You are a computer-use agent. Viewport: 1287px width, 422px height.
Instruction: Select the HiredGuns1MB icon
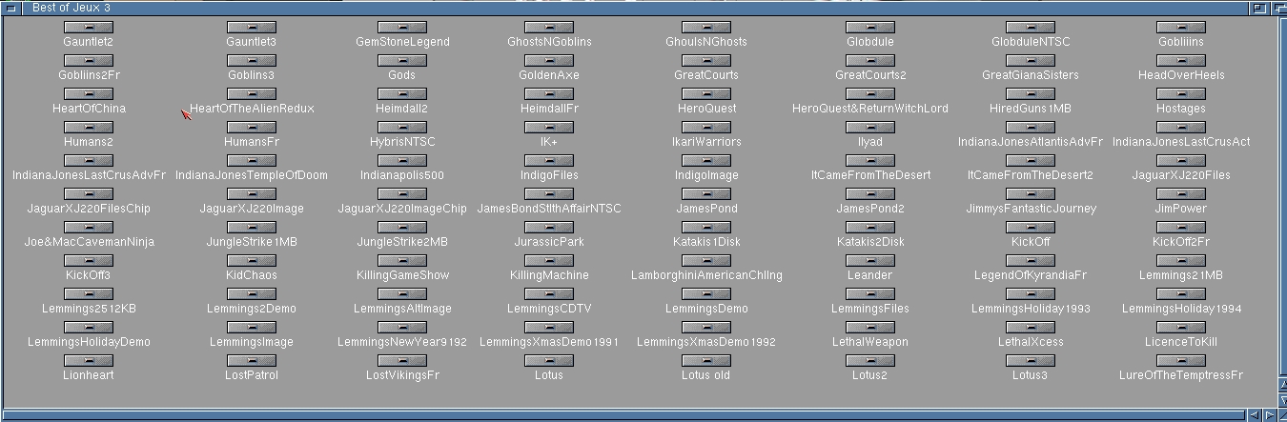tap(1031, 94)
